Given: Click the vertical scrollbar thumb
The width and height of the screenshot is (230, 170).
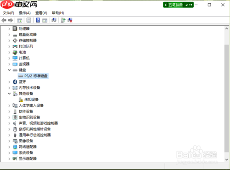Looking at the screenshot, I should click(227, 98).
